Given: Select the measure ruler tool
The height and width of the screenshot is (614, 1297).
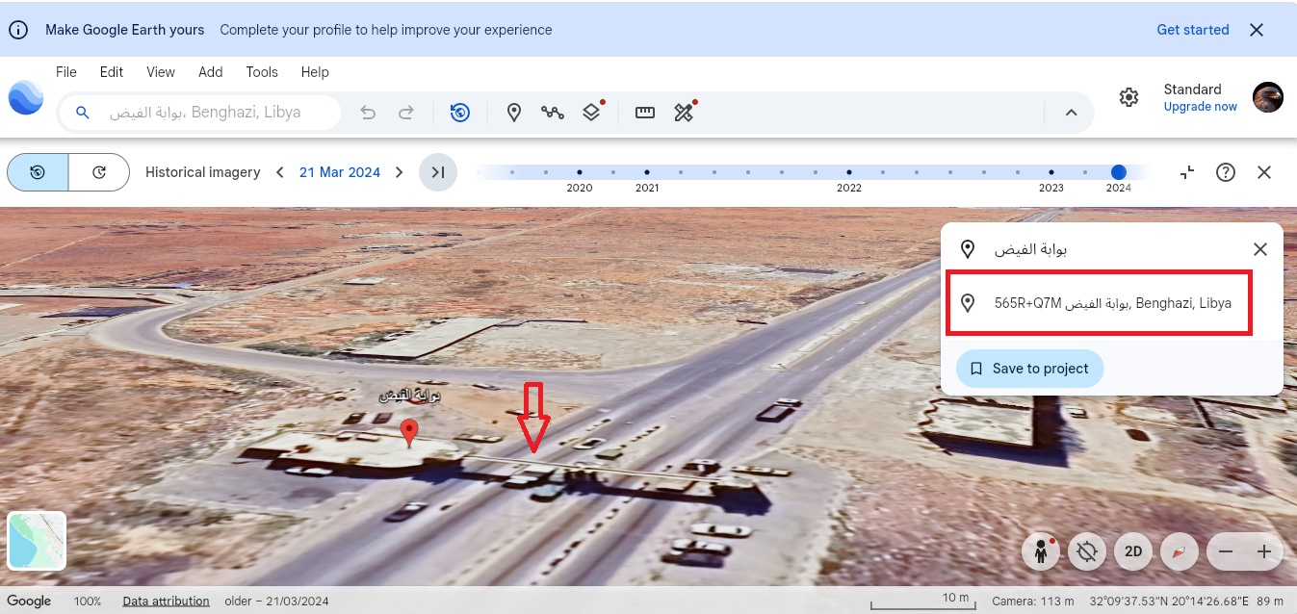Looking at the screenshot, I should pos(645,113).
